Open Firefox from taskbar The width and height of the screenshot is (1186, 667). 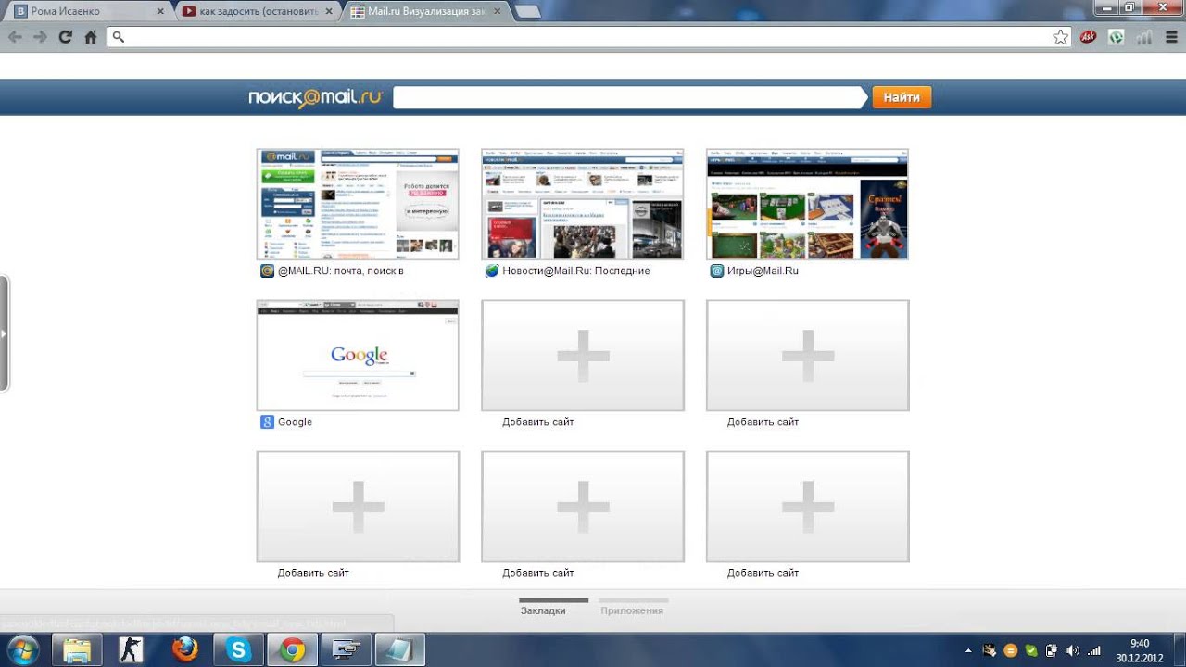[x=184, y=650]
